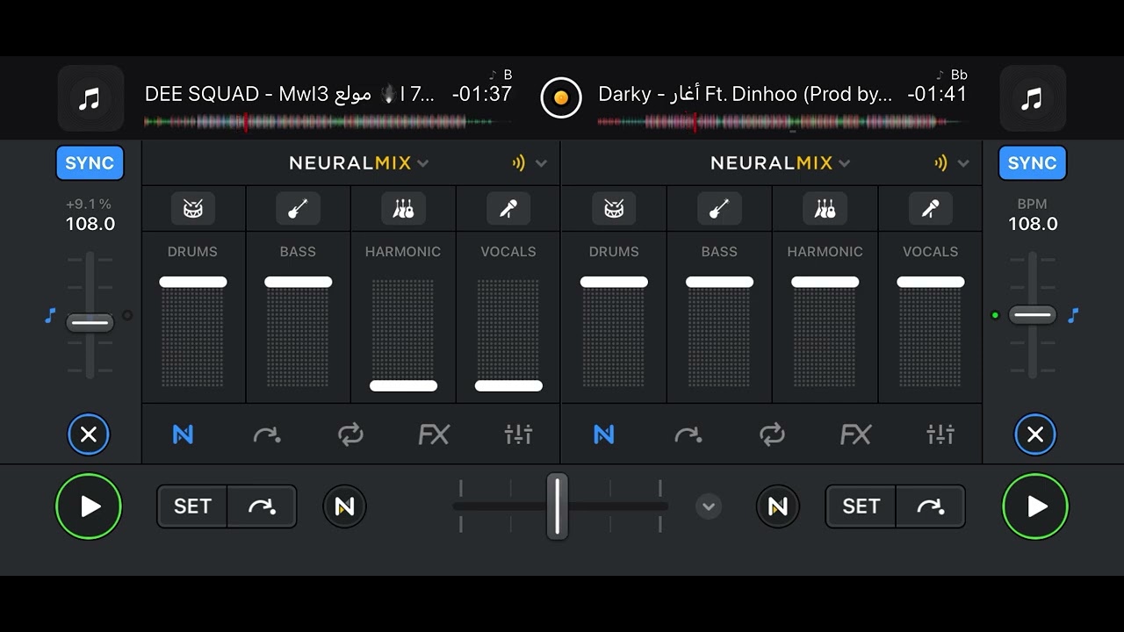
Task: Click left deck track waveform overview
Action: tap(328, 123)
